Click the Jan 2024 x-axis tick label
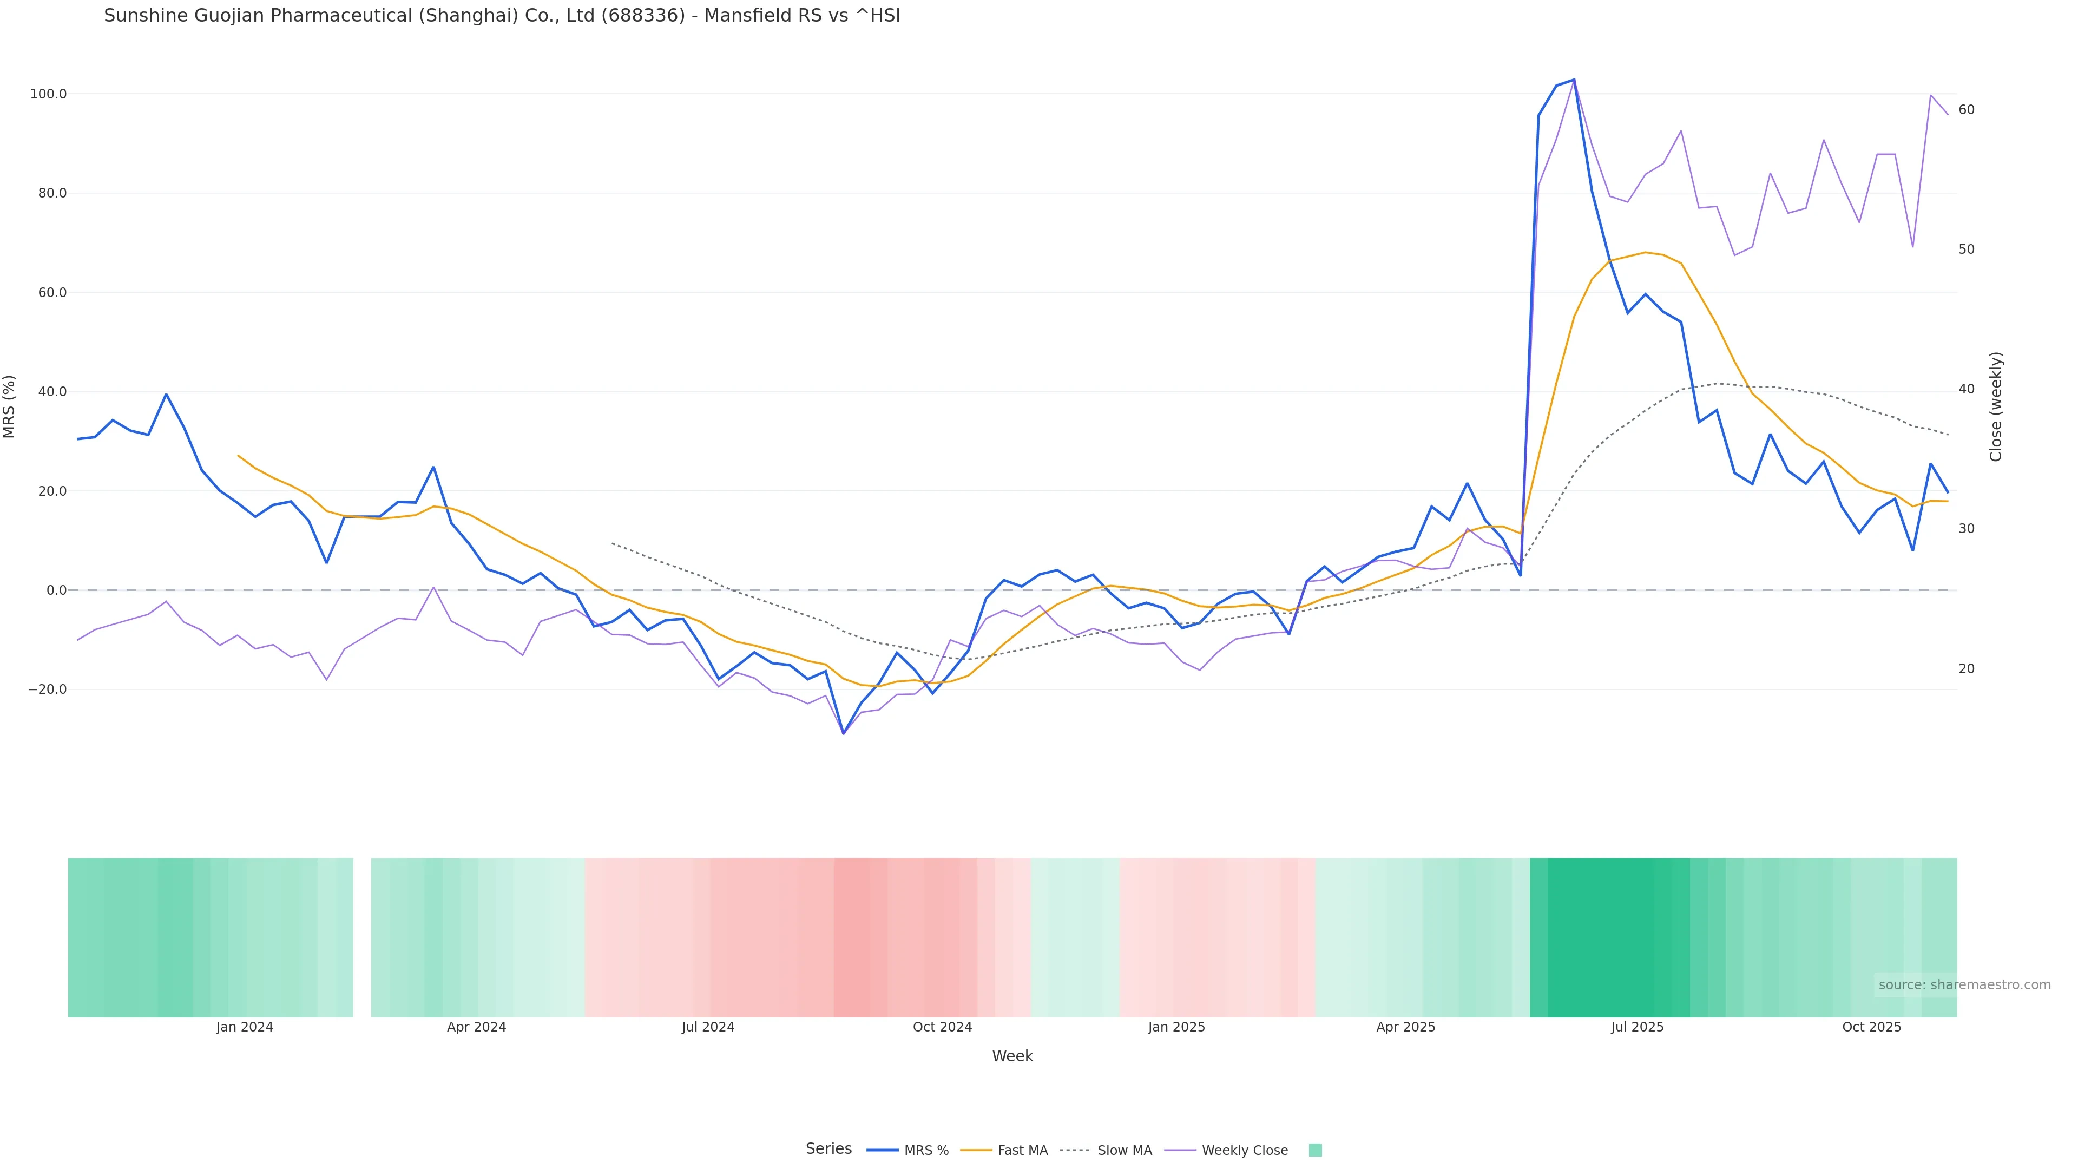2078x1169 pixels. pyautogui.click(x=245, y=1027)
